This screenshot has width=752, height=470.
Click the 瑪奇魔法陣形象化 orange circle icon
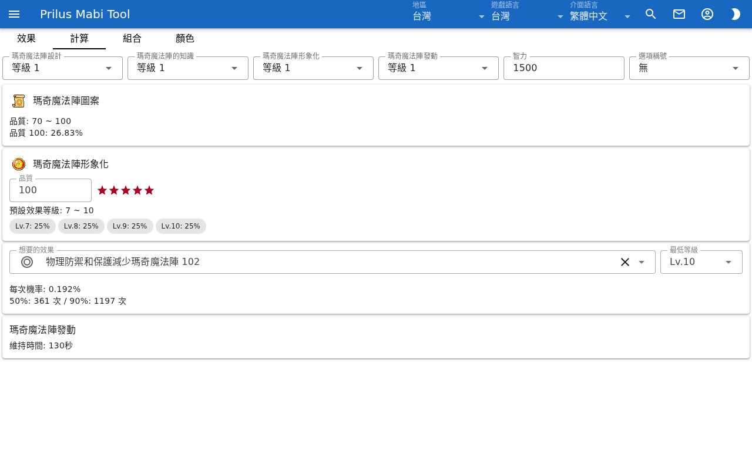[x=19, y=164]
